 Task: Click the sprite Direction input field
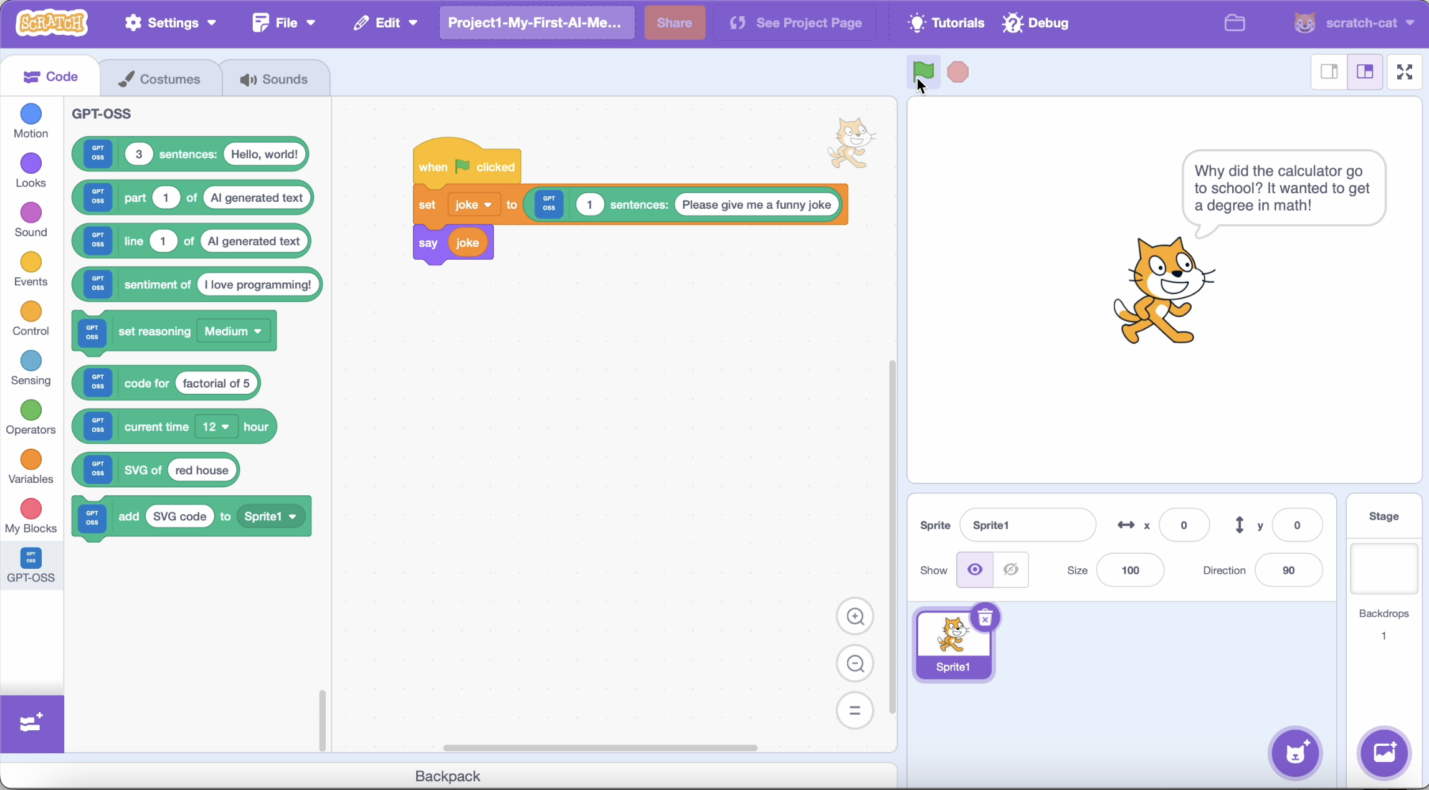tap(1288, 570)
